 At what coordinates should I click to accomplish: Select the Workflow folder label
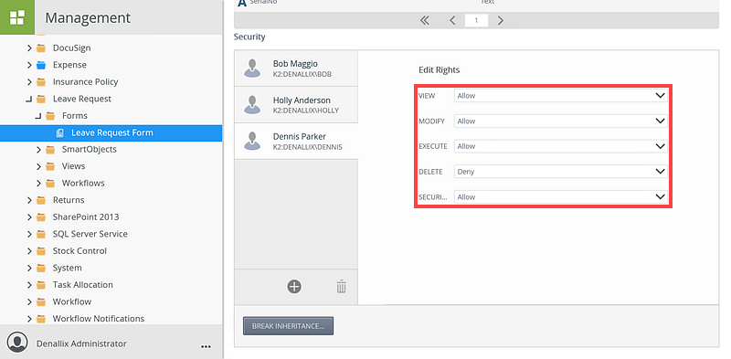72,301
